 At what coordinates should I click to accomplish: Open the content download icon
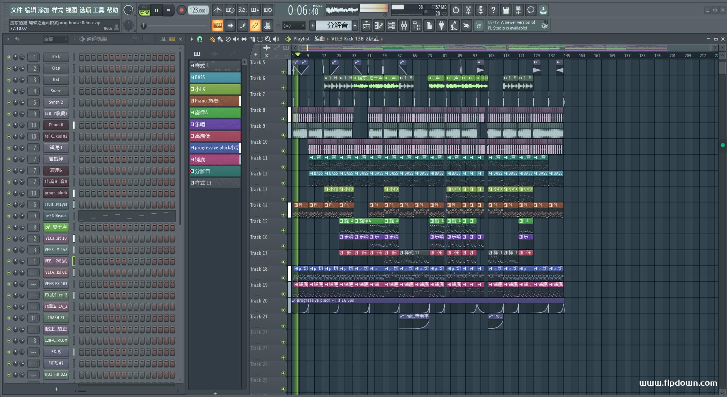coord(543,10)
